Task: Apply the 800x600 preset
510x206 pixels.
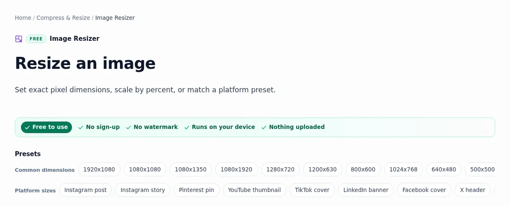Action: click(363, 169)
